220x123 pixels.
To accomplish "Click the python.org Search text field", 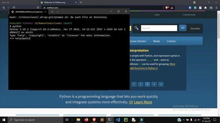I will 159,28.
